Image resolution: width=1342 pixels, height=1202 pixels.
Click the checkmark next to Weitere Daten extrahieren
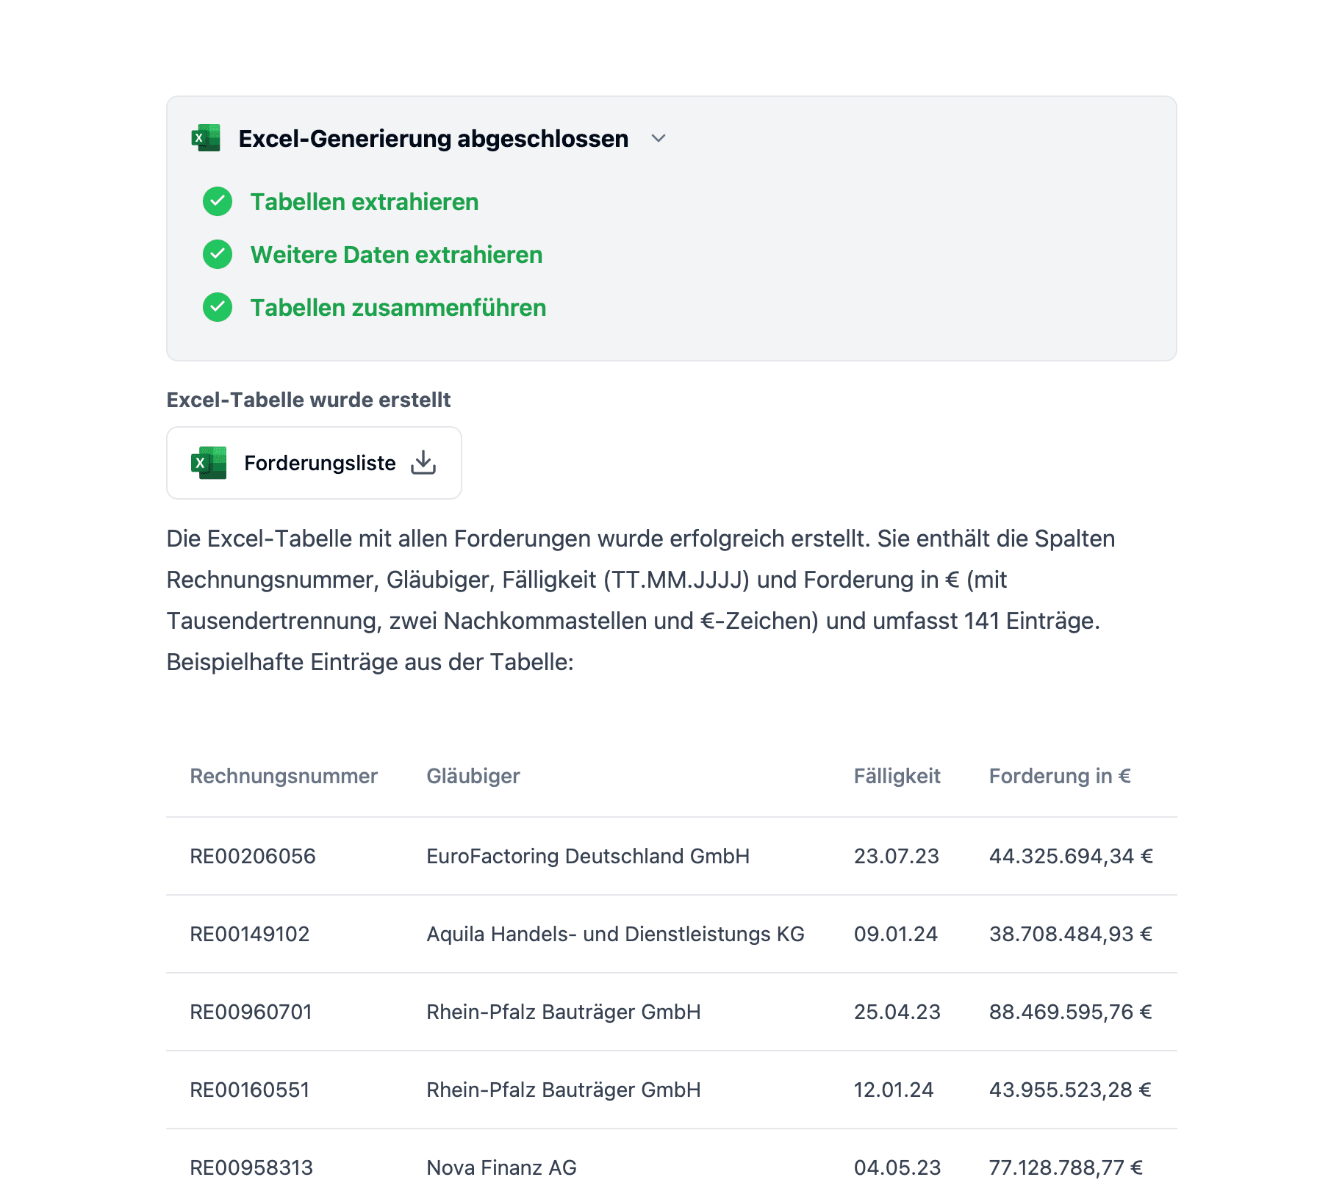coord(218,254)
